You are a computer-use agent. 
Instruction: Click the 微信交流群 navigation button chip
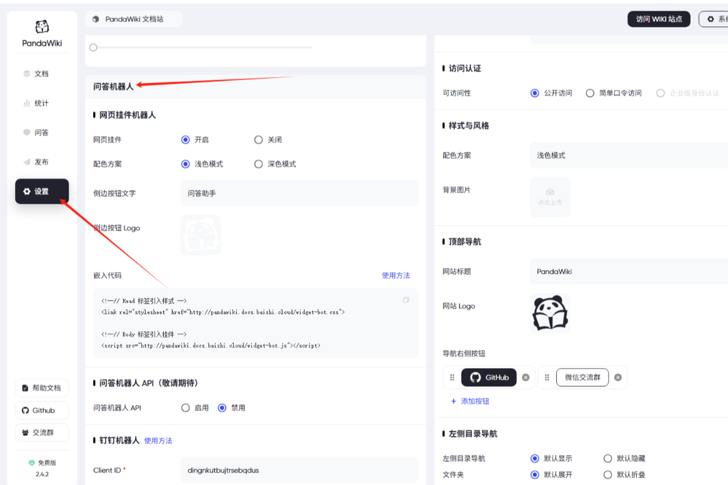[582, 377]
